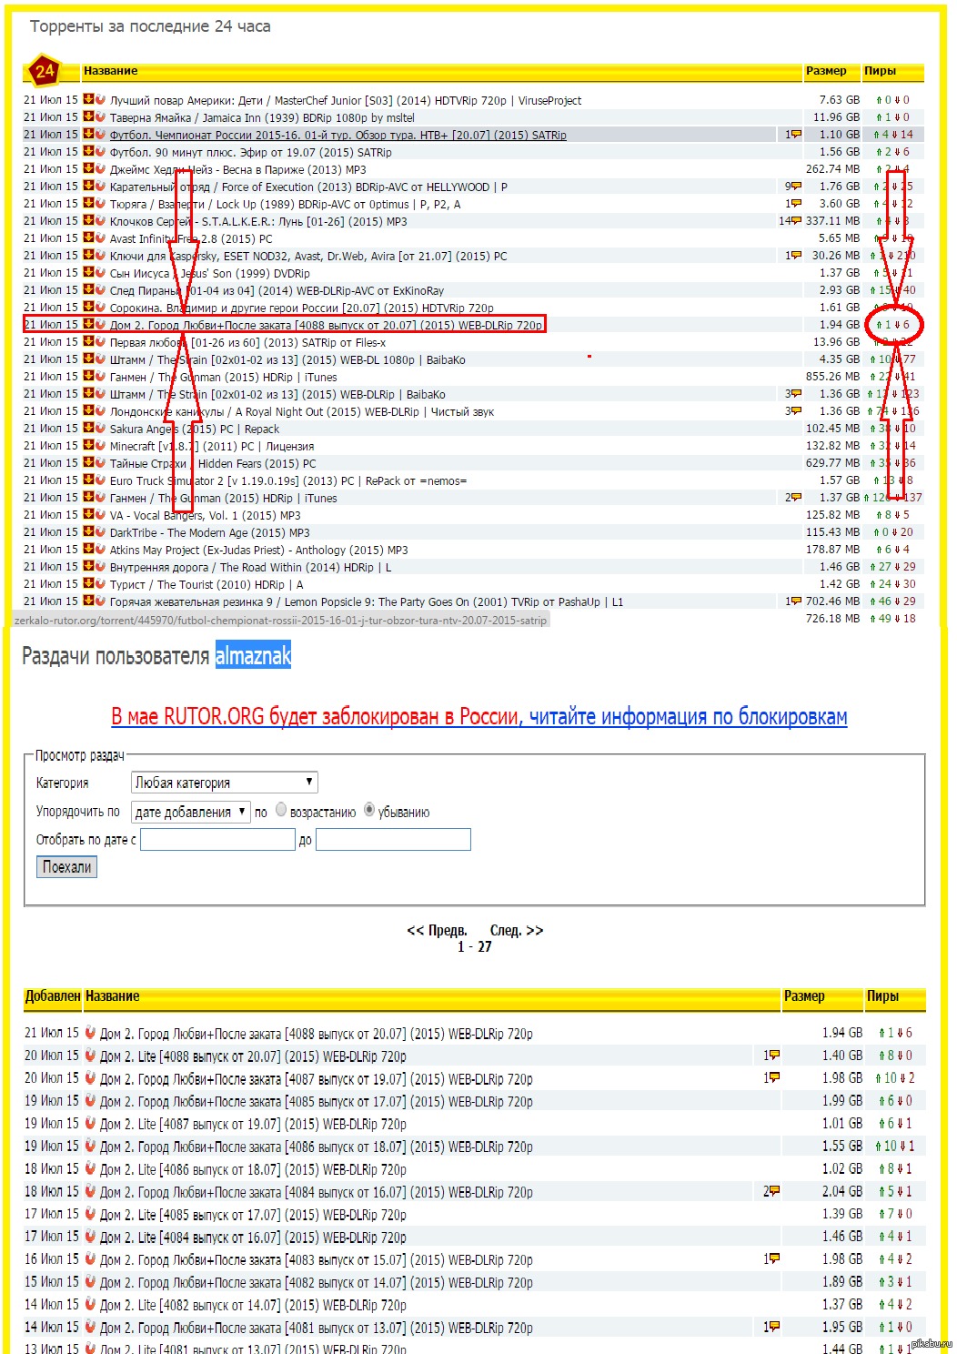Open 'Дом 2. Lite [4085 выпуск от 17.07]' link

point(253,1215)
